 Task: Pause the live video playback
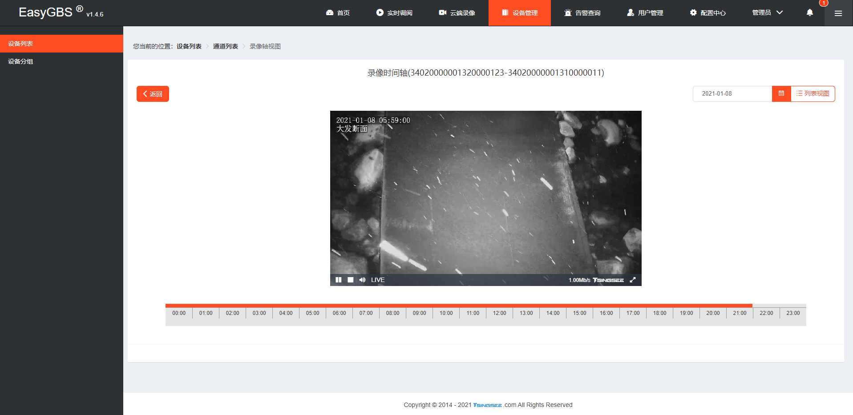[339, 280]
